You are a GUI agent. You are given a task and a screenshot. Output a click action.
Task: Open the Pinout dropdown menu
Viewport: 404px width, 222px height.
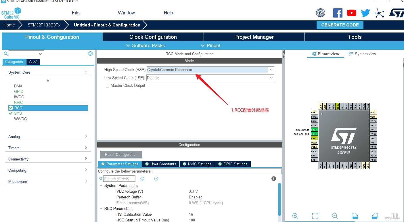click(210, 45)
